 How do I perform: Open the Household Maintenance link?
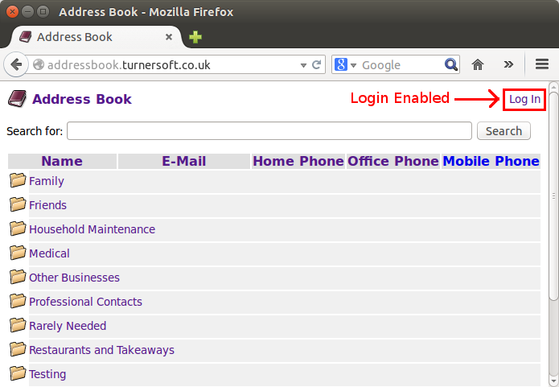92,229
